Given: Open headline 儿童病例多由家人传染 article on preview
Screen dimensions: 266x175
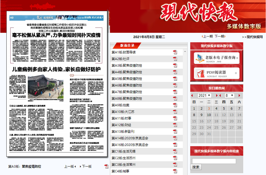Looking at the screenshot, I should (x=56, y=69).
